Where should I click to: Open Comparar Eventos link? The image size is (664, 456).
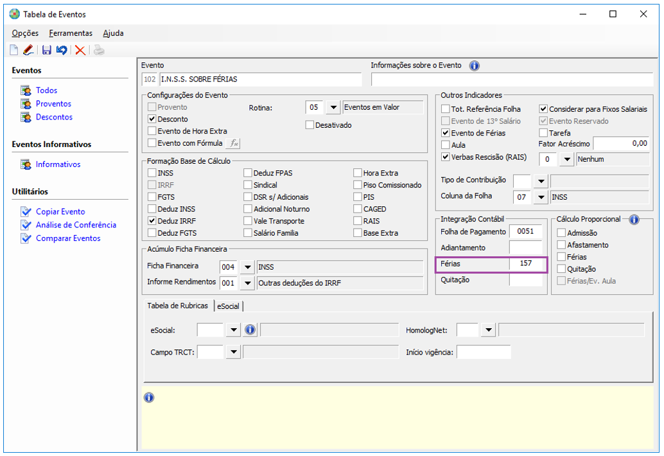click(68, 238)
